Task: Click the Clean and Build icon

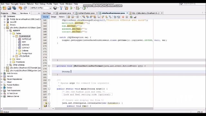Action: (x=66, y=8)
